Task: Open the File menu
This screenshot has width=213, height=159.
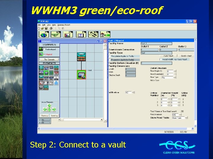Action: coord(39,25)
